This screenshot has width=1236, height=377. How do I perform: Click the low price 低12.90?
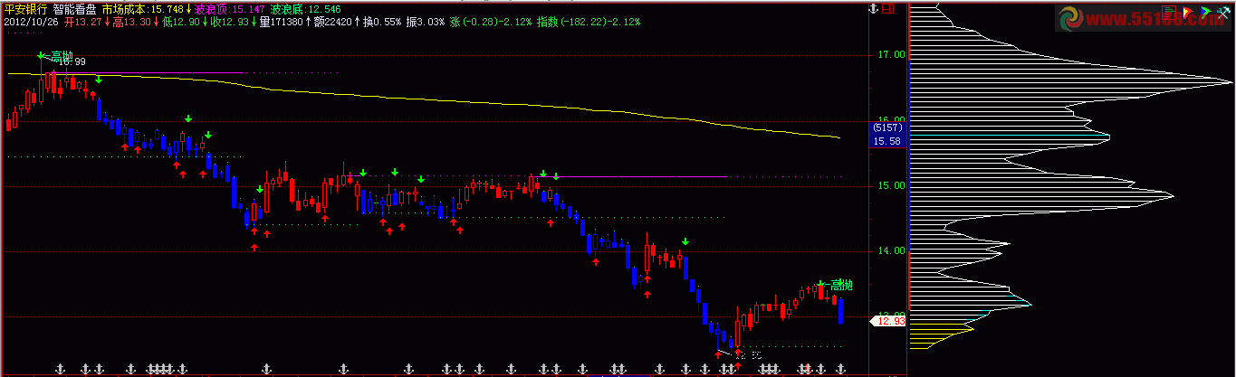coord(179,20)
